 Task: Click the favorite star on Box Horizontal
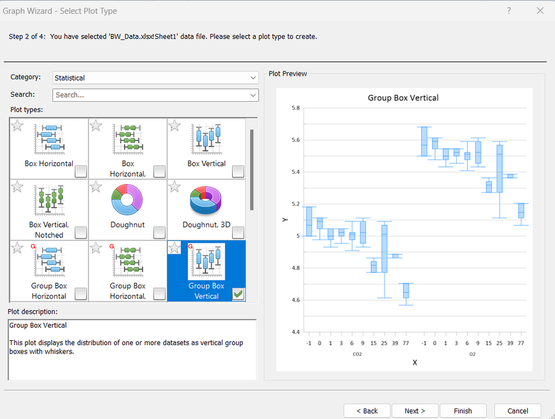(x=18, y=126)
